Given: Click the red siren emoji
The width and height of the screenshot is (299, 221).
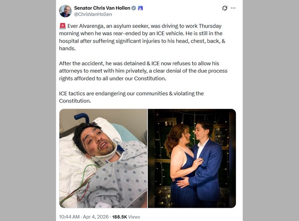Looking at the screenshot, I should [x=63, y=26].
